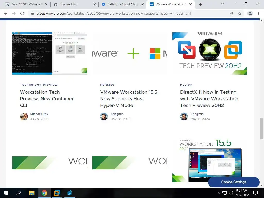
Task: Click the network tray icon
Action: pyautogui.click(x=225, y=193)
